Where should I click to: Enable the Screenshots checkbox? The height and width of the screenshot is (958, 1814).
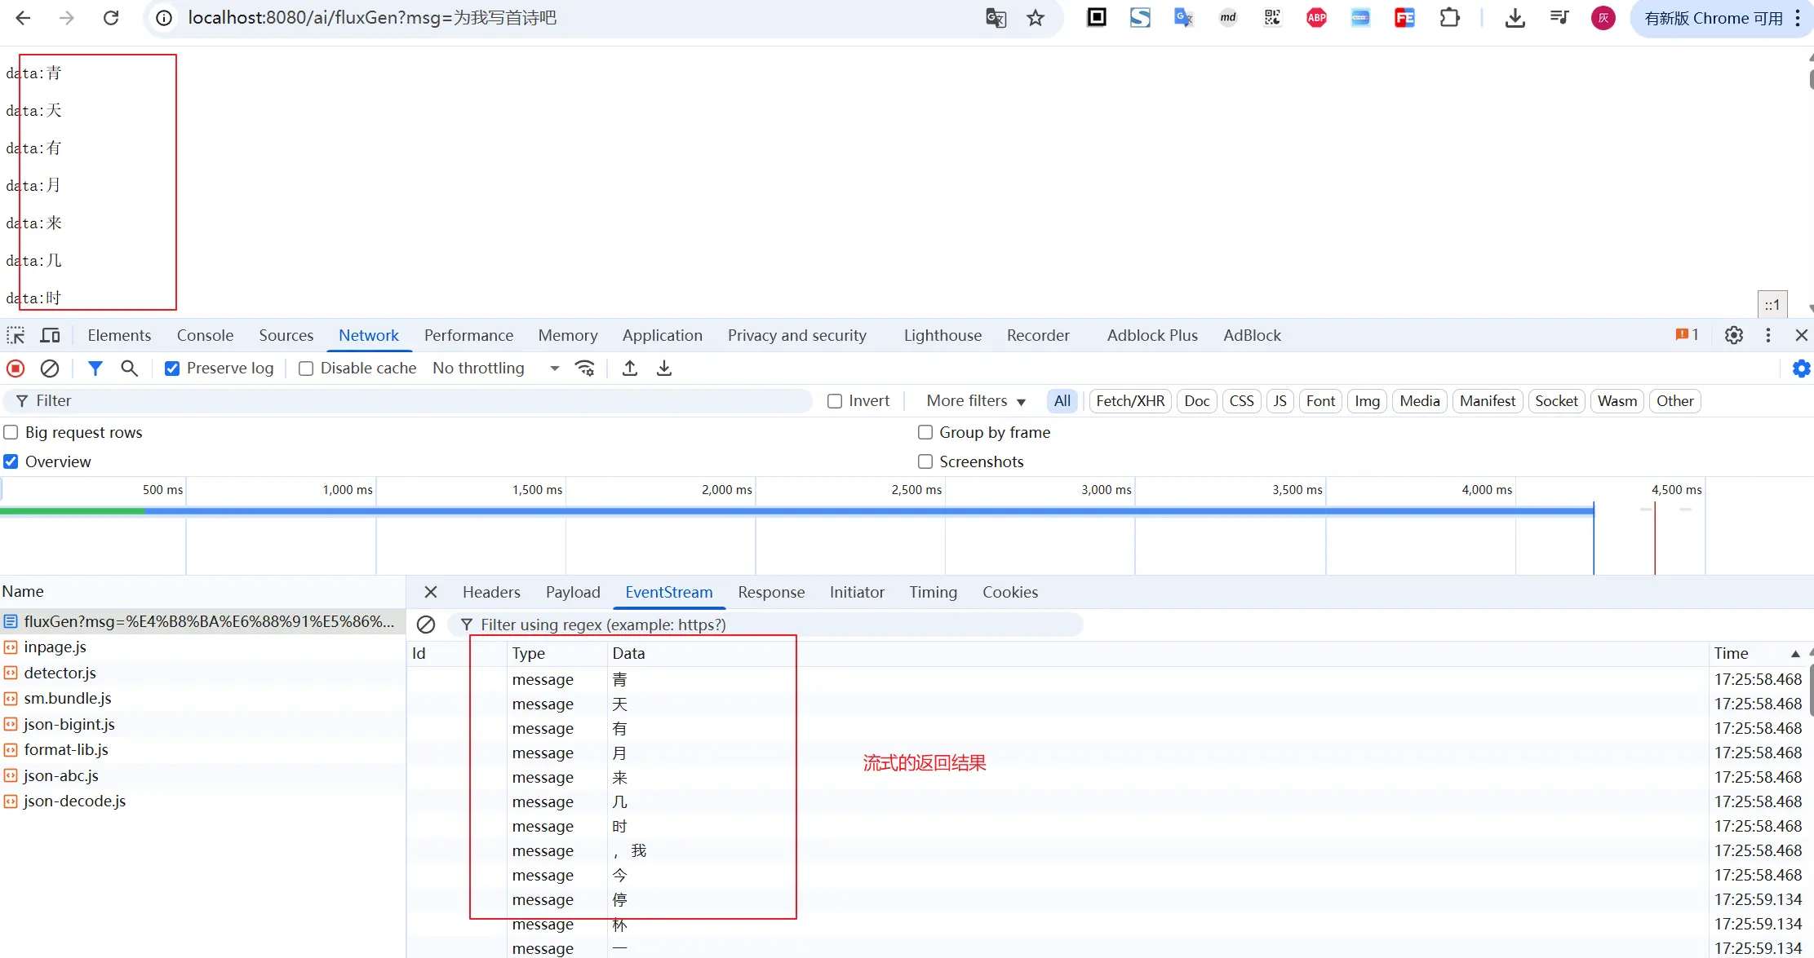point(925,461)
